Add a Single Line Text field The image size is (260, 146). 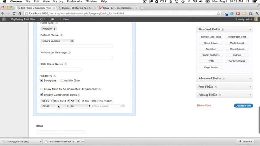coord(211,37)
